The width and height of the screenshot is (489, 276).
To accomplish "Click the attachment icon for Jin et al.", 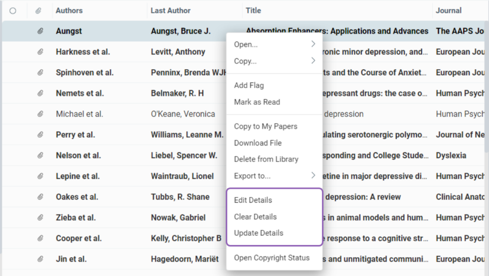I will tap(39, 259).
